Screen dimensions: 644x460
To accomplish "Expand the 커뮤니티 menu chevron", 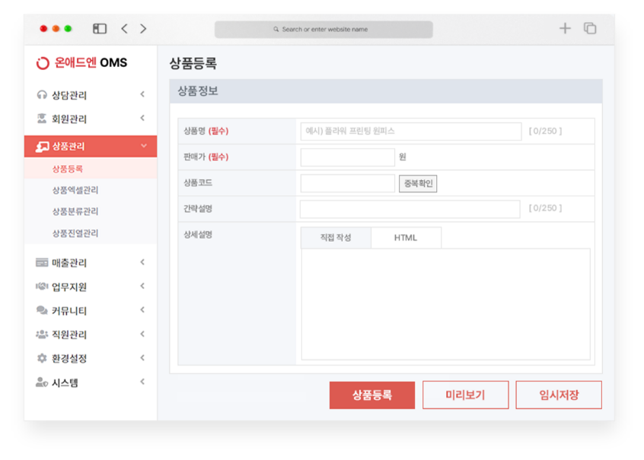I will pos(142,309).
